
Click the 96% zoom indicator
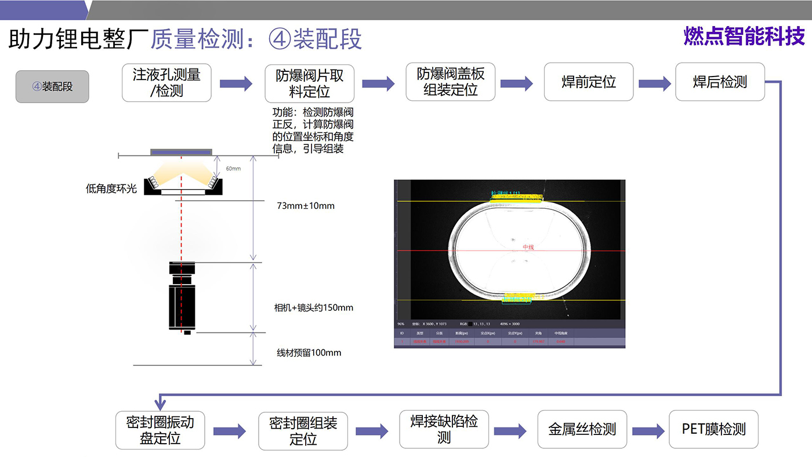401,324
